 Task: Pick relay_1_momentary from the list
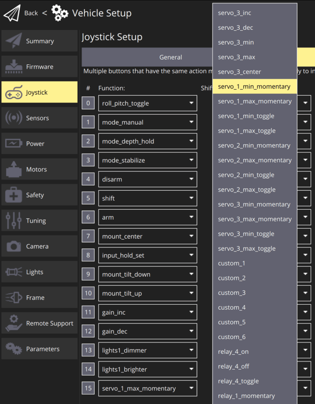point(255,396)
